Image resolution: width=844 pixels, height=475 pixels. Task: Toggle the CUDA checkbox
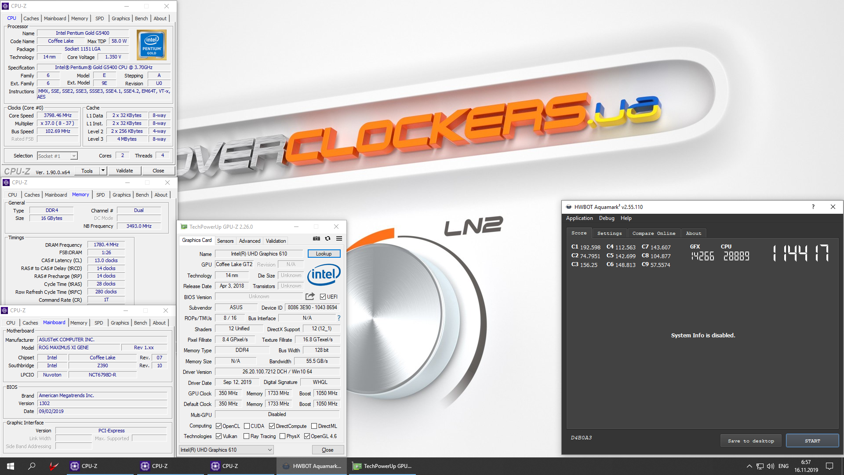(247, 426)
